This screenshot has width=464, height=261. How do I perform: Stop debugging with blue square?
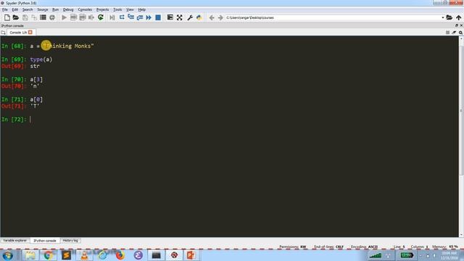[158, 17]
